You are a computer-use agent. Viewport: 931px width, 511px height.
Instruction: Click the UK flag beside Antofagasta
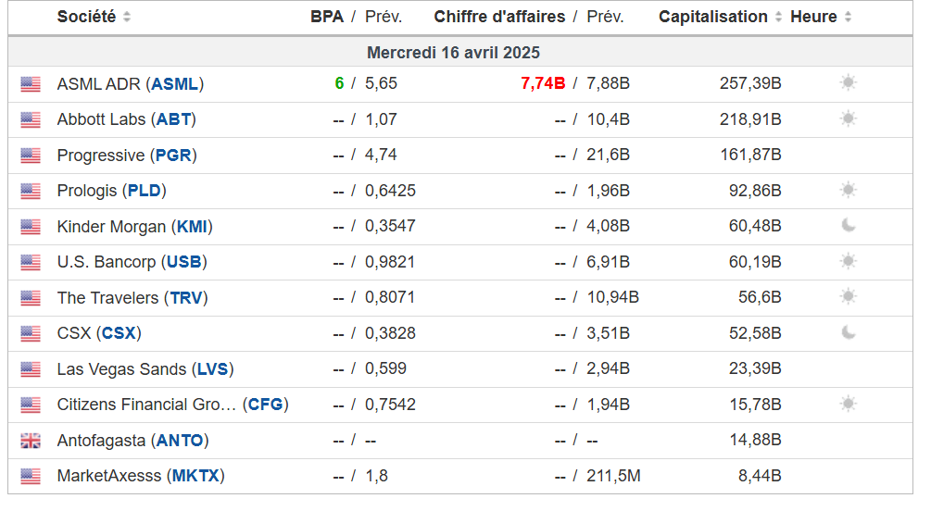[x=31, y=441]
